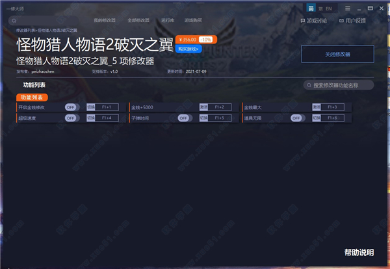Click the 怪物猎人物语2破灭之翼 game title
Viewport: 390px width, 269px height.
(x=95, y=45)
